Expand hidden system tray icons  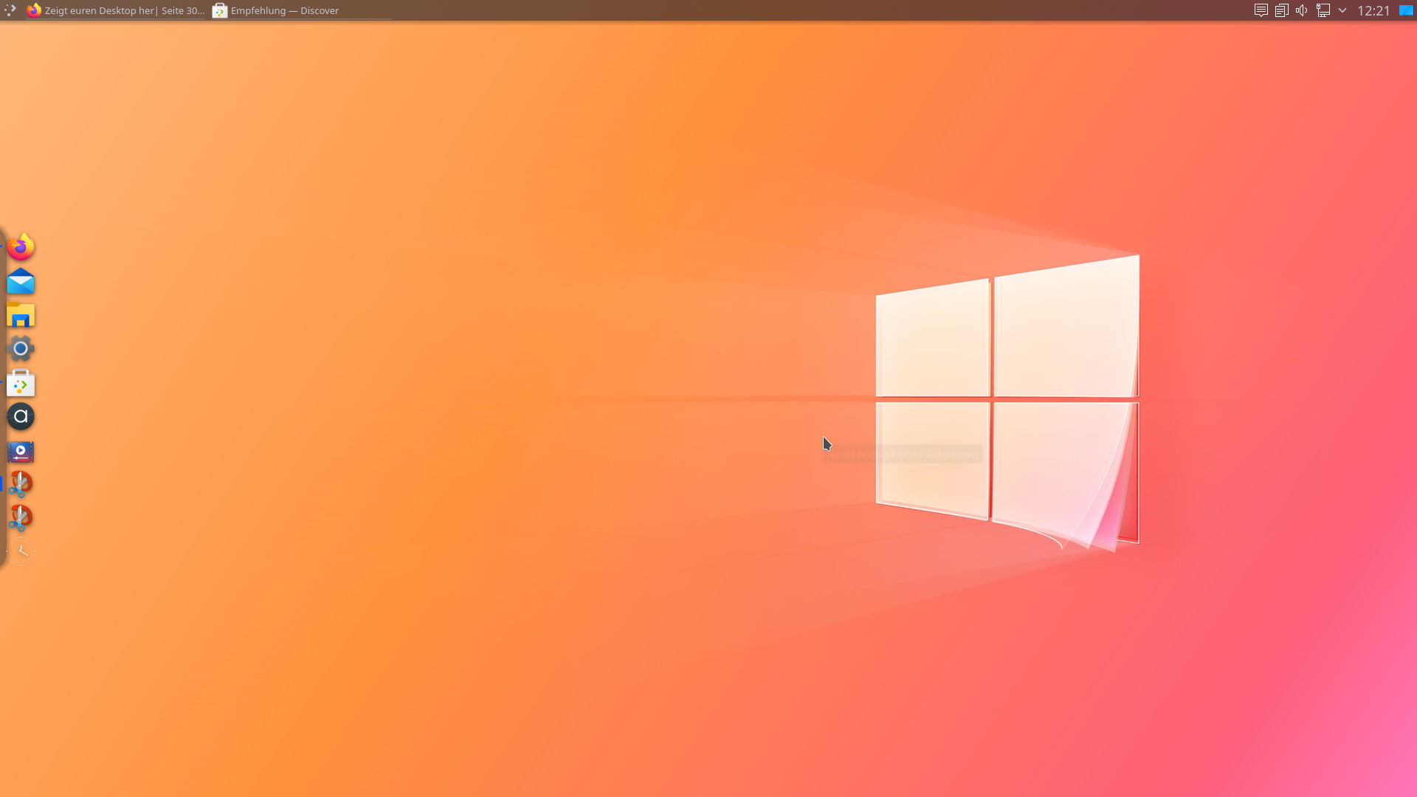[x=1342, y=10]
